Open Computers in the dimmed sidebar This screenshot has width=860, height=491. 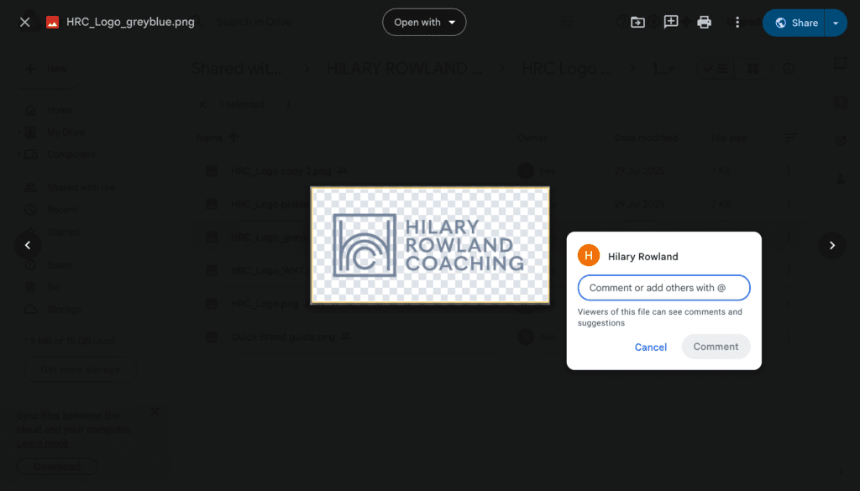coord(71,154)
